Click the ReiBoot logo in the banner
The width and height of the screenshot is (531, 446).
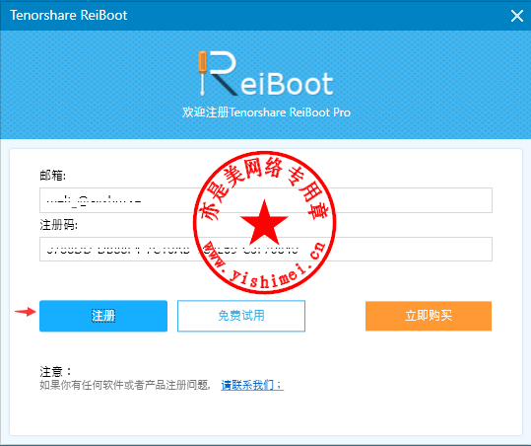[266, 73]
